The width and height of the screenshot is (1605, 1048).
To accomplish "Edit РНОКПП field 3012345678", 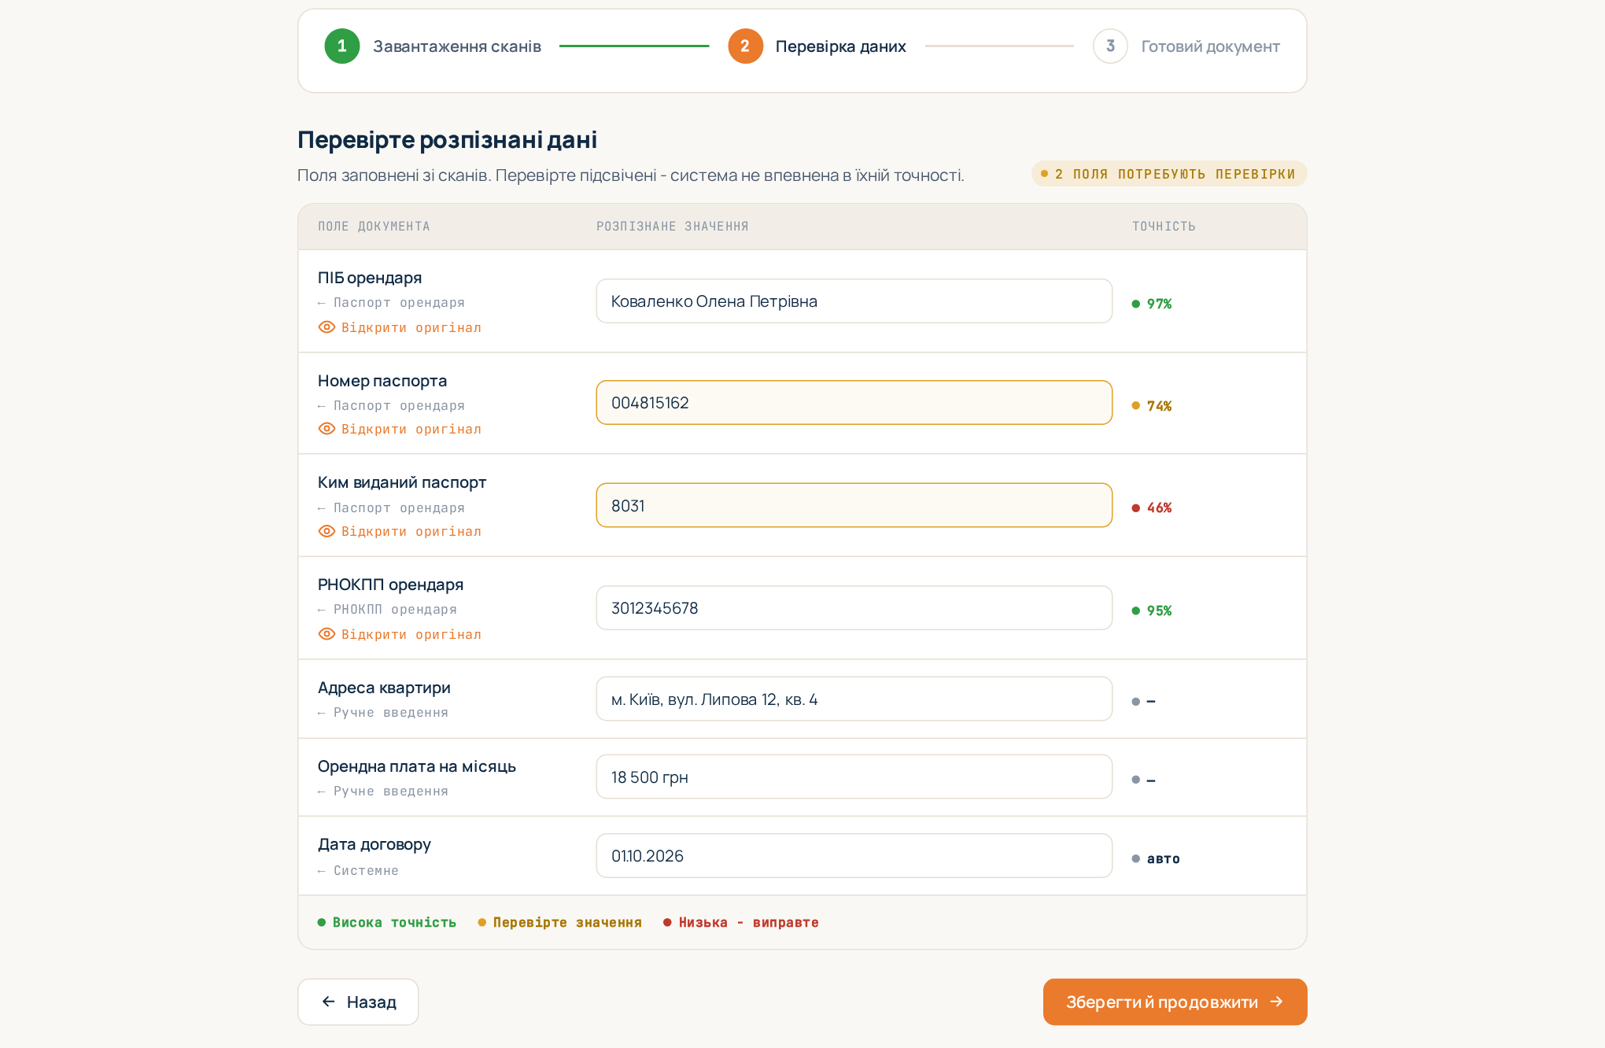I will click(x=854, y=608).
